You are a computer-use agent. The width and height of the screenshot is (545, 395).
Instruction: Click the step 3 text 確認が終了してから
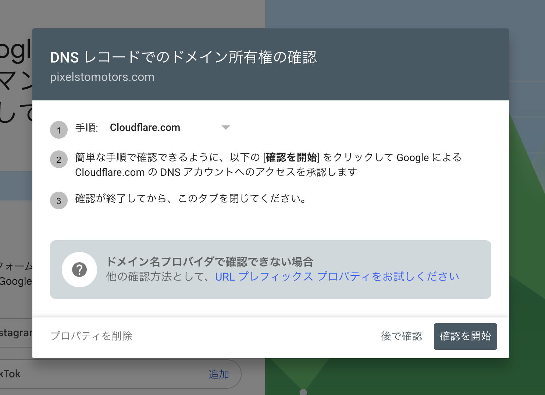click(x=190, y=199)
